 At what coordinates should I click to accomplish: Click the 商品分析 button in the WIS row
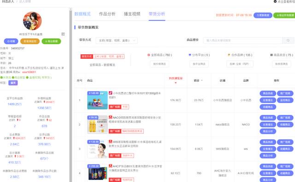(268, 156)
